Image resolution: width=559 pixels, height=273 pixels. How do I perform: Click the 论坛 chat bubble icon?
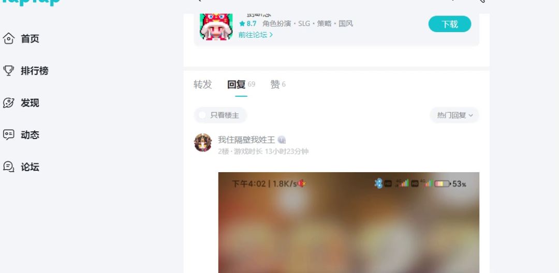(x=9, y=166)
